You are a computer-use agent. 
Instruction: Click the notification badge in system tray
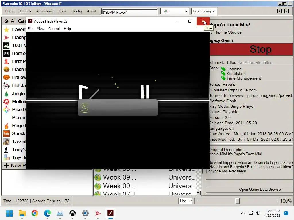pos(286,213)
